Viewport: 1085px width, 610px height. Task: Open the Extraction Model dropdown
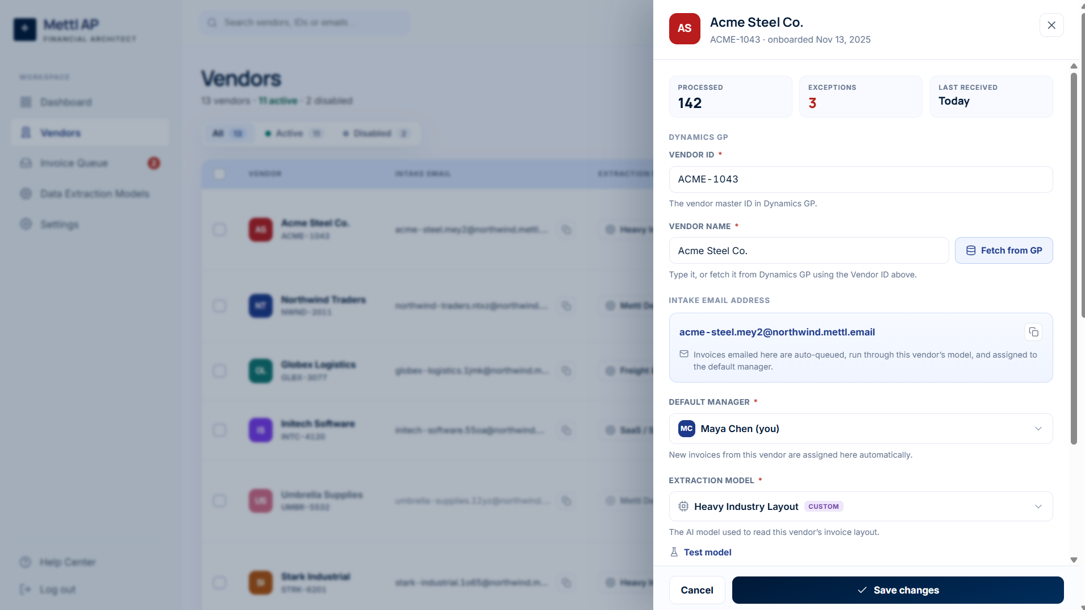pyautogui.click(x=861, y=507)
